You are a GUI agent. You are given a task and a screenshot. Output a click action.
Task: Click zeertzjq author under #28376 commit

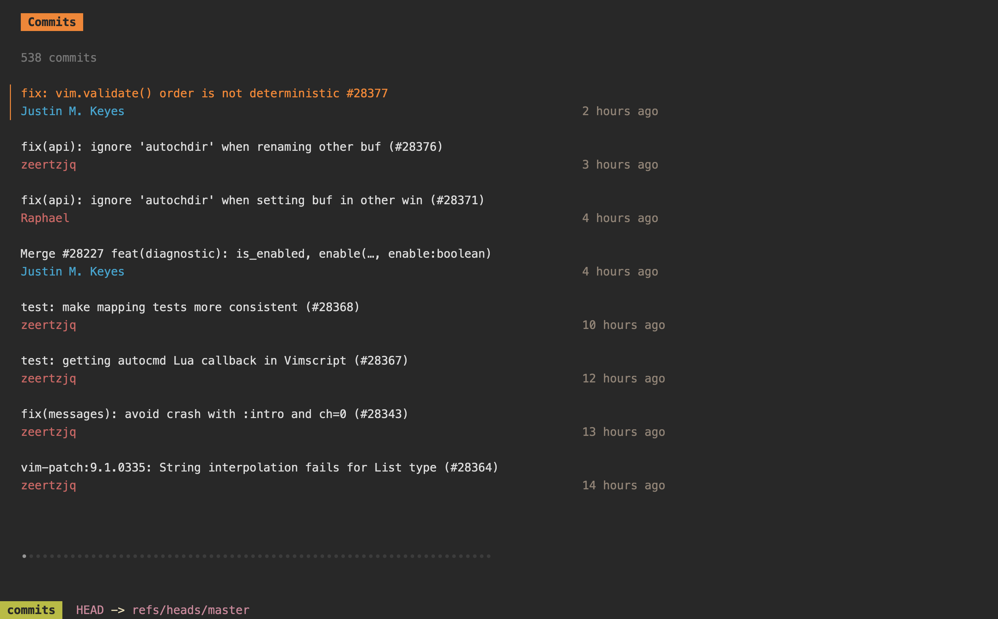point(48,165)
